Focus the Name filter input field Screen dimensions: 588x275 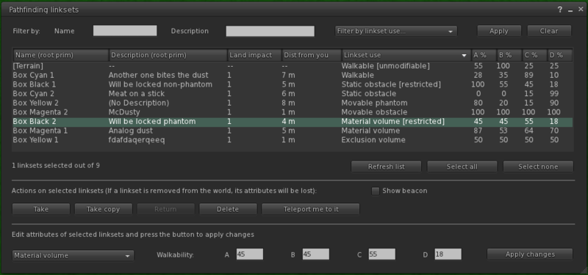(x=125, y=31)
